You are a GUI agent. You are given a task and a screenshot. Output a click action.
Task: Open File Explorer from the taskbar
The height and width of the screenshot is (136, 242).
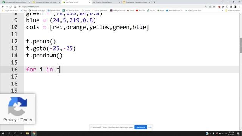28,133
